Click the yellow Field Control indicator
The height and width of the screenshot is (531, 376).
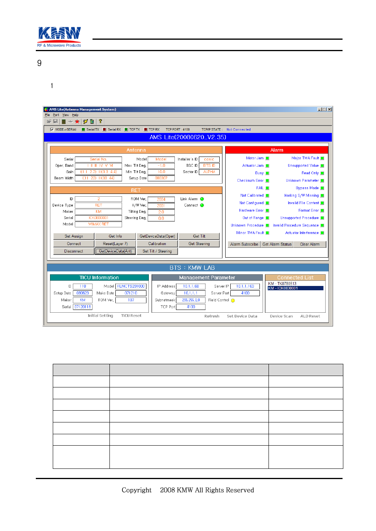click(x=233, y=301)
